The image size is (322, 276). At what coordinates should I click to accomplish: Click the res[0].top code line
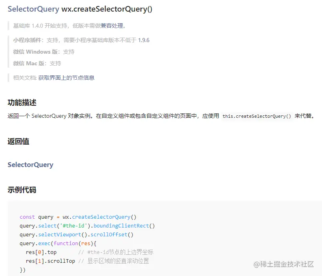(x=90, y=252)
